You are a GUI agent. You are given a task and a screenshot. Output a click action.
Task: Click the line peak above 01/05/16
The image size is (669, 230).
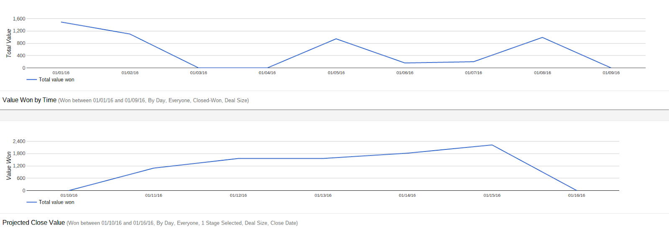[336, 39]
